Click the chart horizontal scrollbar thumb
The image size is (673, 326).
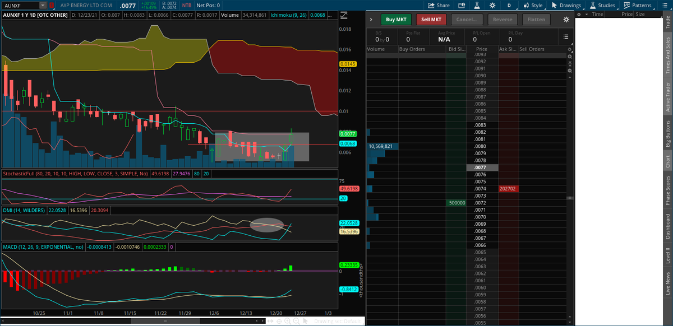click(x=165, y=322)
